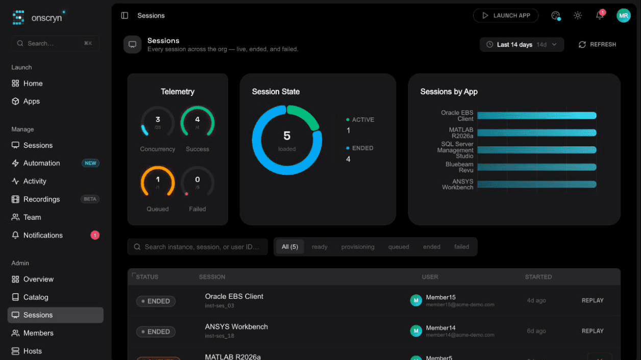Click the Oracle EBS Client bar in chart
The width and height of the screenshot is (641, 360).
(x=537, y=116)
